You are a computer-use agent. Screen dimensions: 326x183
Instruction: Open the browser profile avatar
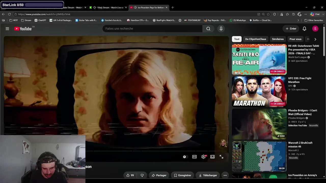click(x=300, y=14)
